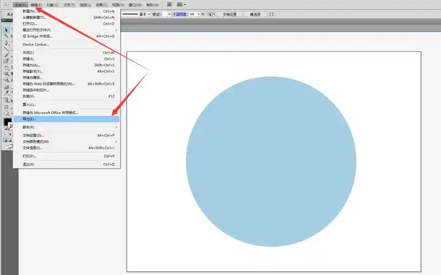Select the Eyedropper tool
441x275 pixels.
[6, 93]
